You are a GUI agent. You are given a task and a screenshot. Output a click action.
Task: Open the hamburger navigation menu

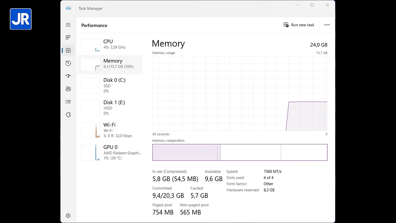[68, 25]
